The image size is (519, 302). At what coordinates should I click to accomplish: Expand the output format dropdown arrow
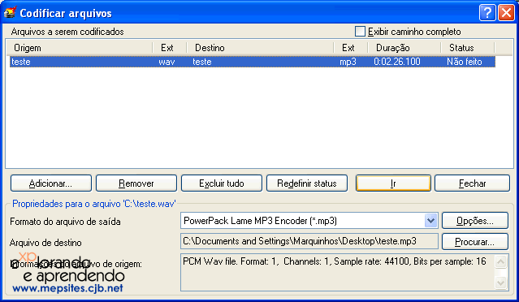pos(430,221)
